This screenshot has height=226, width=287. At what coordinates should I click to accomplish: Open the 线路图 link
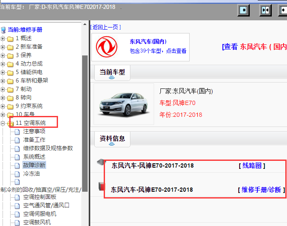click(252, 165)
